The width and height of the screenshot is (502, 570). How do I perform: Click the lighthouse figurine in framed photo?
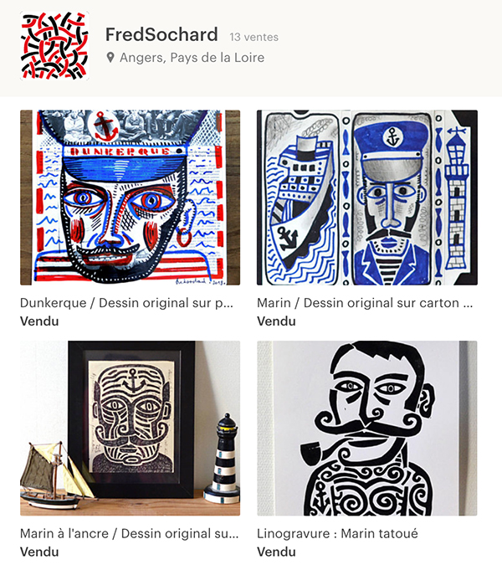(222, 459)
